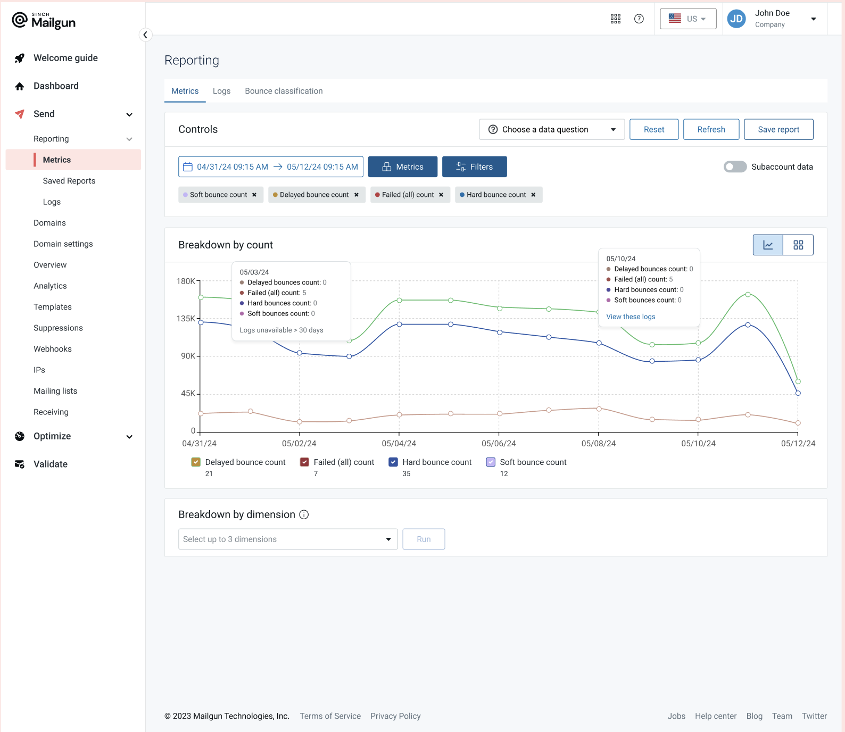This screenshot has width=845, height=732.
Task: Enable the Subaccount data toggle
Action: point(735,167)
